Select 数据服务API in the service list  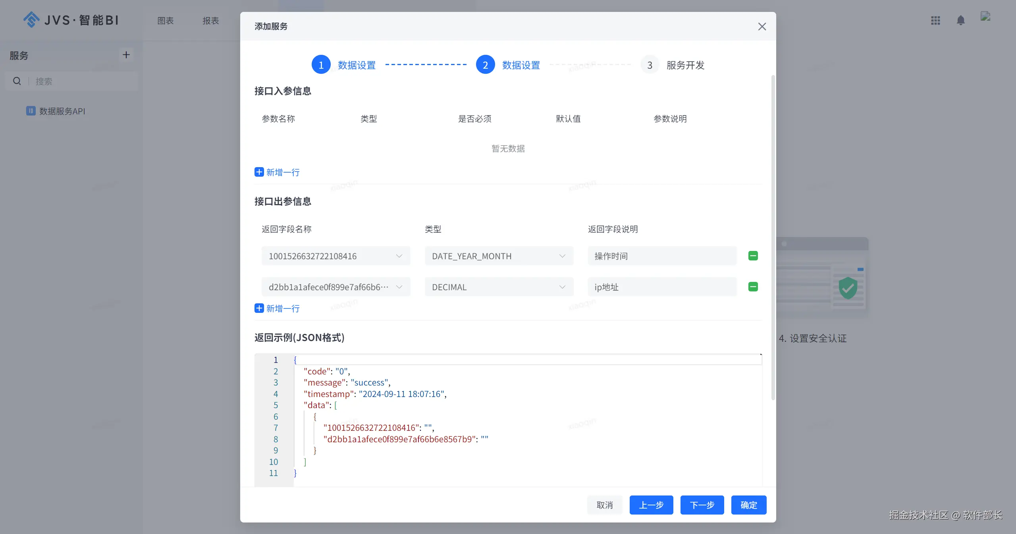tap(62, 111)
